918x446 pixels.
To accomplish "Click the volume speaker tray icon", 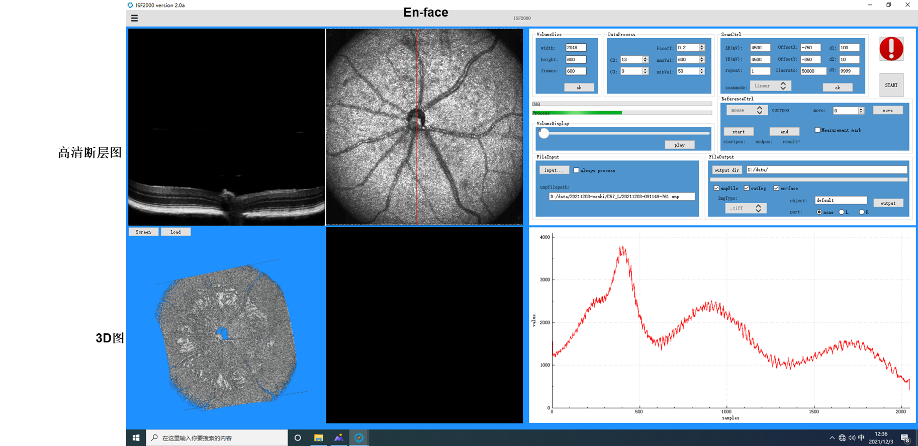I will (x=852, y=438).
